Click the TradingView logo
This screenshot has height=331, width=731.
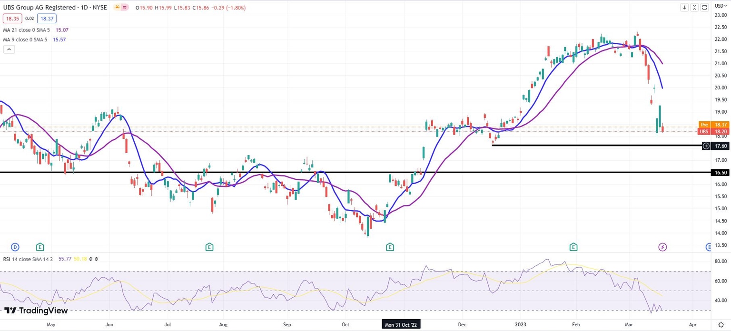(x=36, y=311)
